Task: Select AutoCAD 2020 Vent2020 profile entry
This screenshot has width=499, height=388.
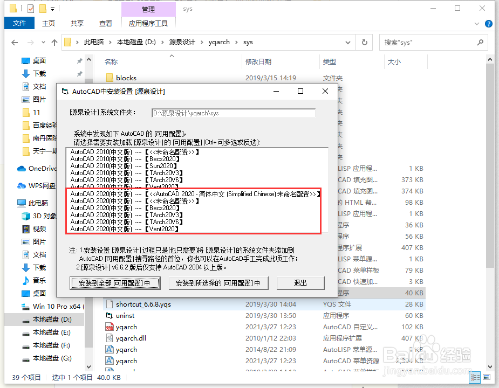Action: click(x=125, y=229)
